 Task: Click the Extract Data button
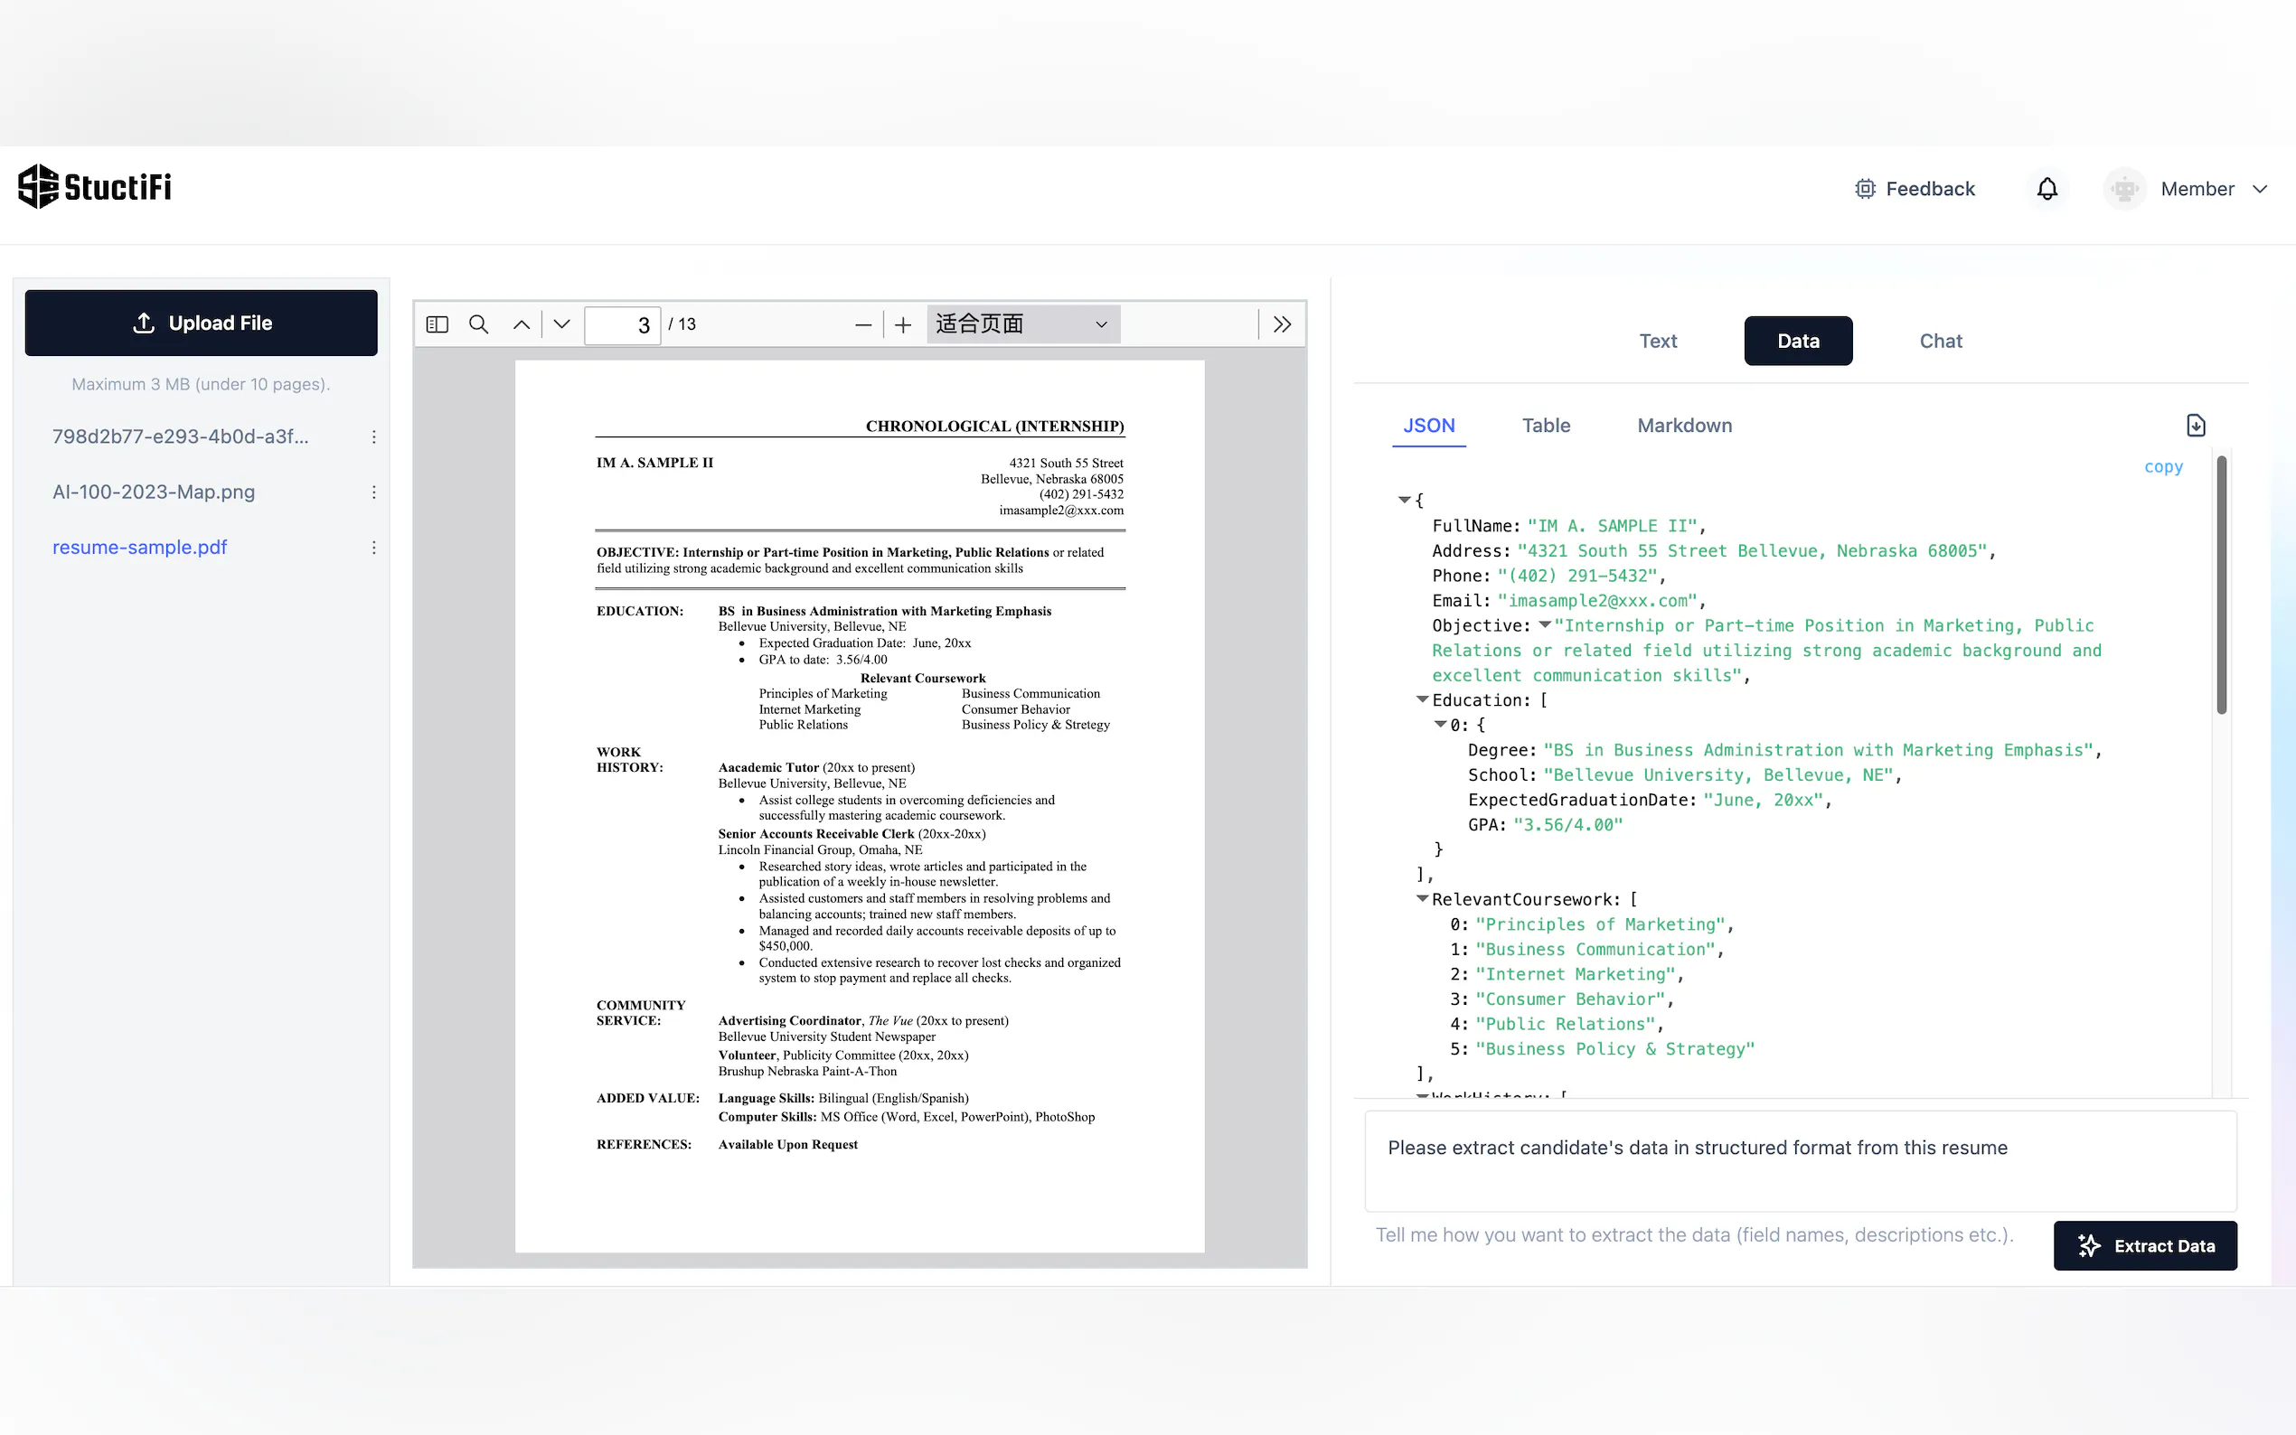(x=2144, y=1245)
